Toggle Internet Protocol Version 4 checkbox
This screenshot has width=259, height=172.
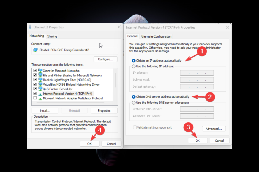pyautogui.click(x=35, y=93)
